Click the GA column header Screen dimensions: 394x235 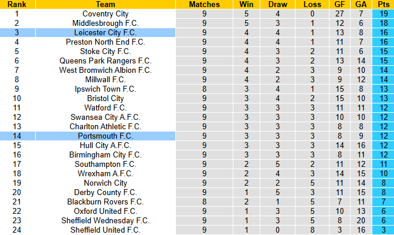(x=361, y=4)
